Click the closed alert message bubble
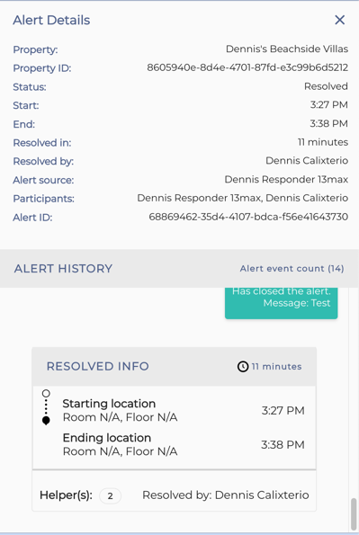 tap(281, 303)
